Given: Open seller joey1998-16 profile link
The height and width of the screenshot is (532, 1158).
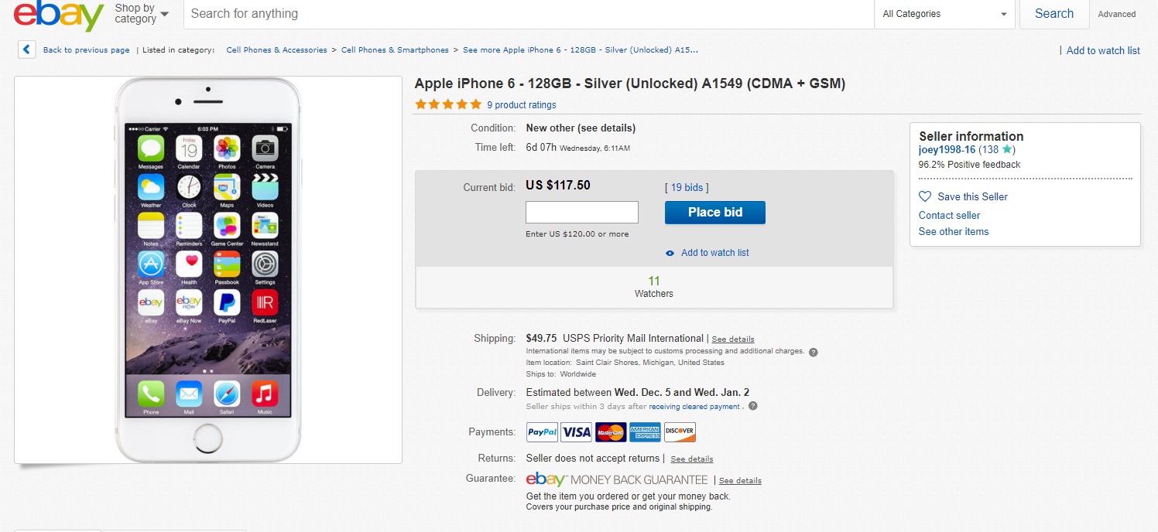Looking at the screenshot, I should coord(947,149).
